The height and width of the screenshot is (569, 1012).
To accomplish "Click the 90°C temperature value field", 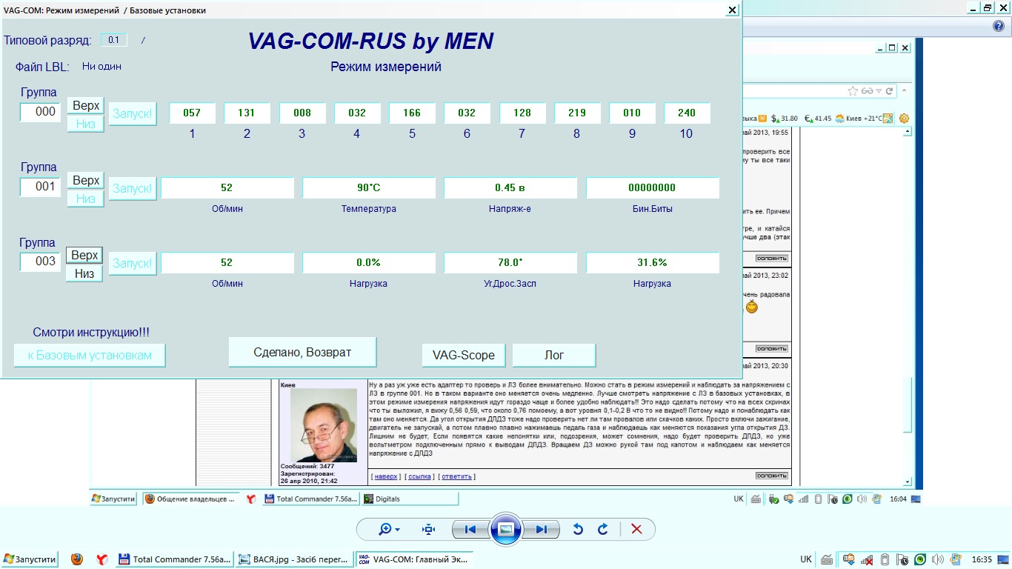I will pyautogui.click(x=369, y=188).
